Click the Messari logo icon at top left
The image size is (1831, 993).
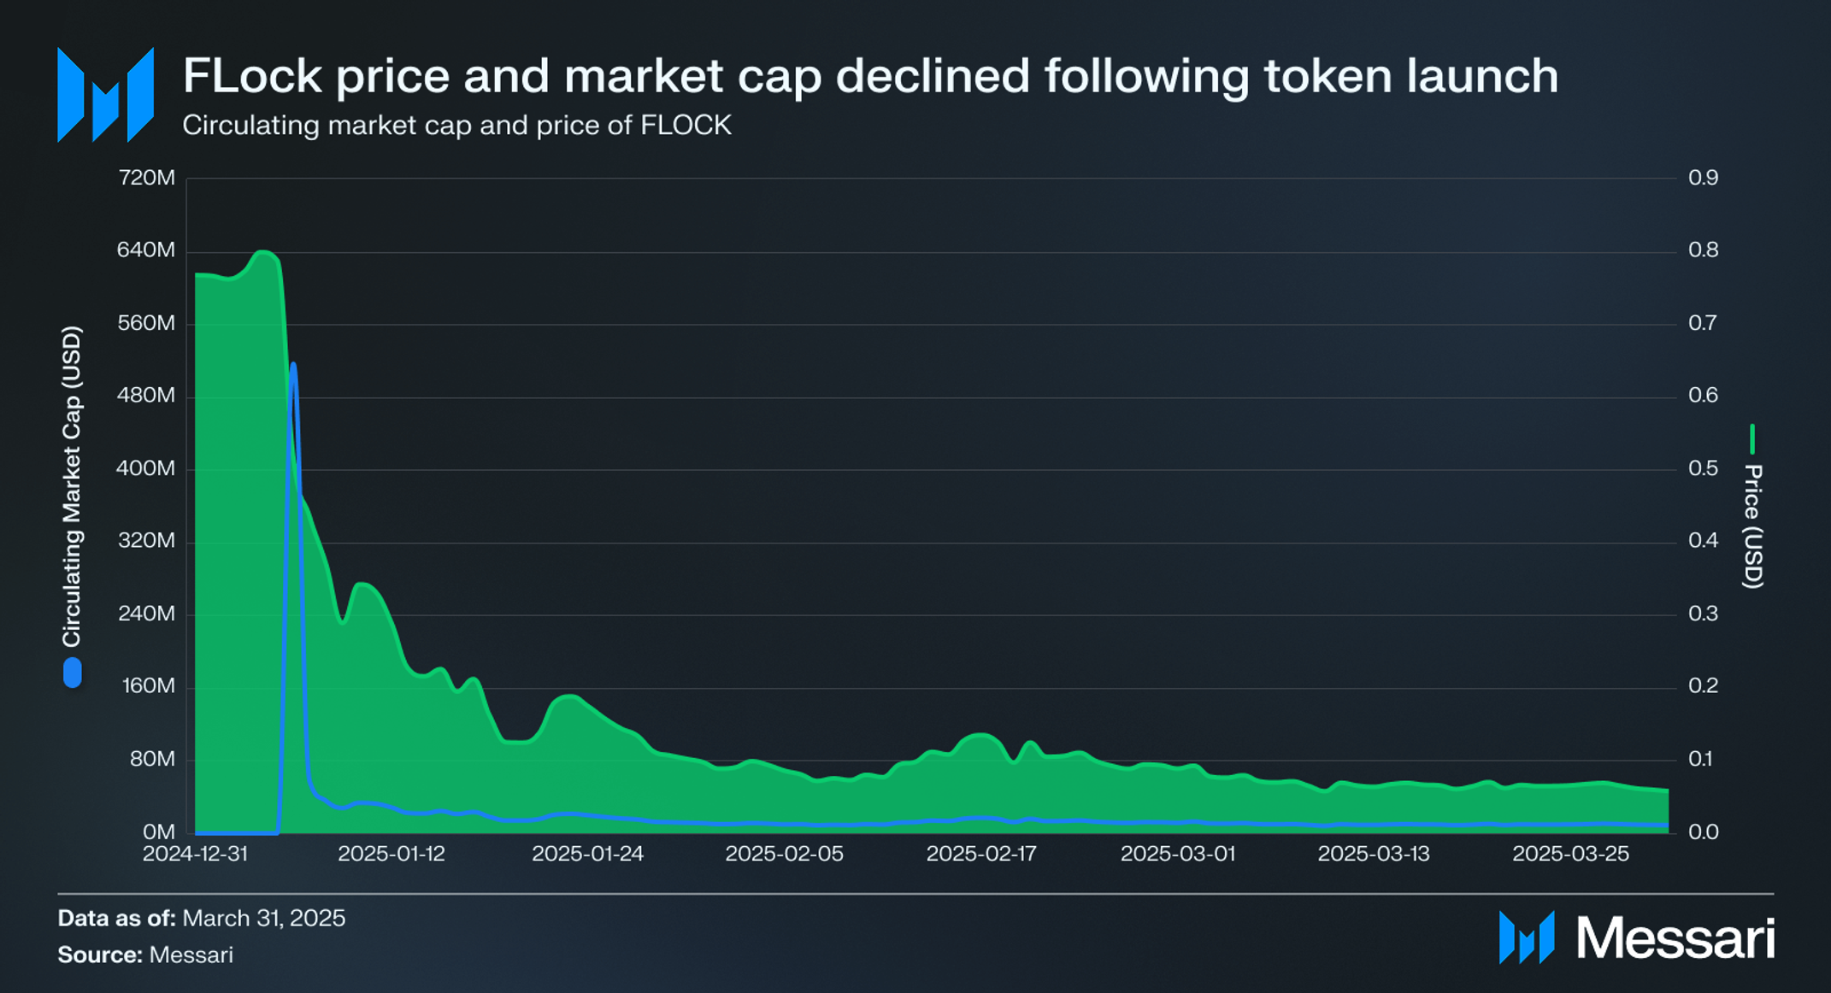point(105,94)
